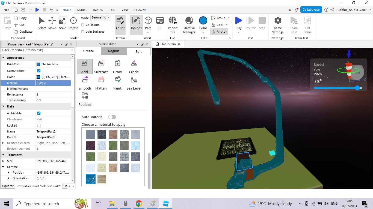
Task: Select the Grow terrain tool
Action: (x=117, y=67)
